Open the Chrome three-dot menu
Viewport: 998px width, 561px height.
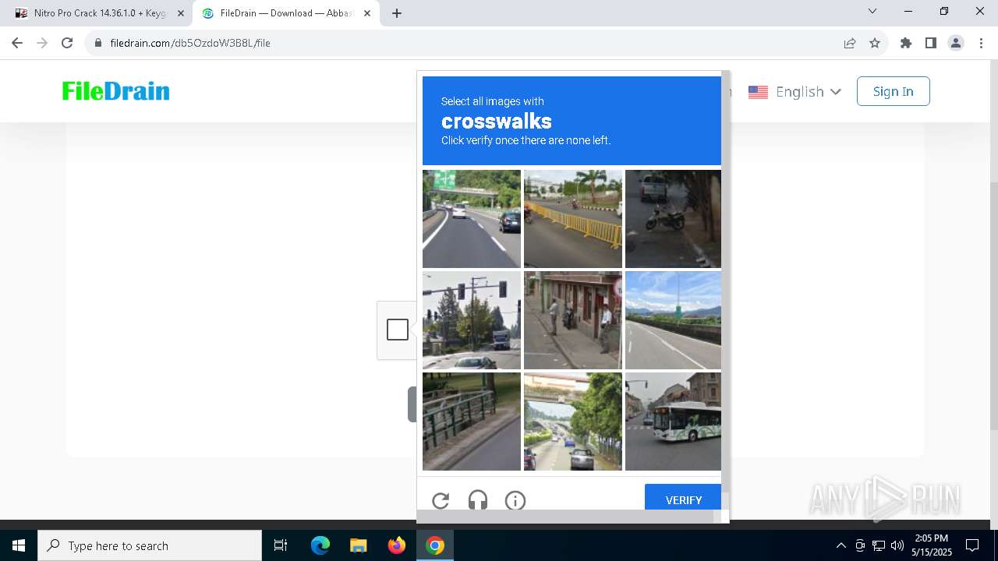(981, 43)
